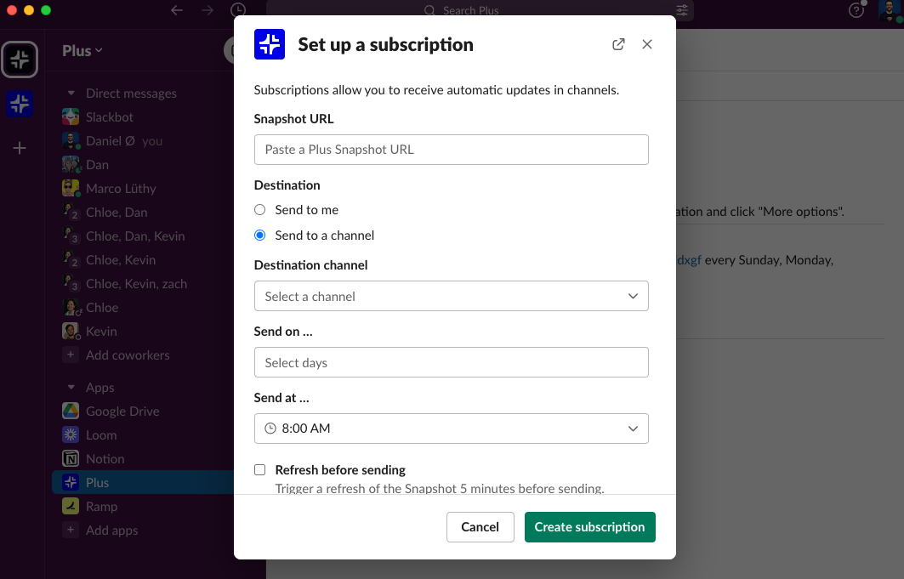Click plus icon beside Add apps

pyautogui.click(x=71, y=531)
